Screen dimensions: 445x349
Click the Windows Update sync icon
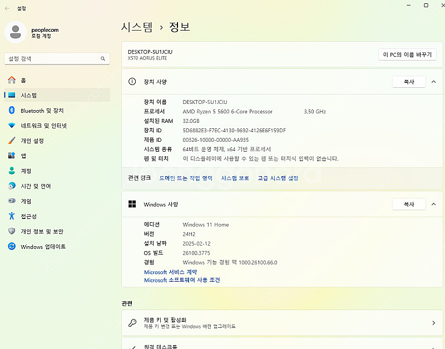pos(12,246)
